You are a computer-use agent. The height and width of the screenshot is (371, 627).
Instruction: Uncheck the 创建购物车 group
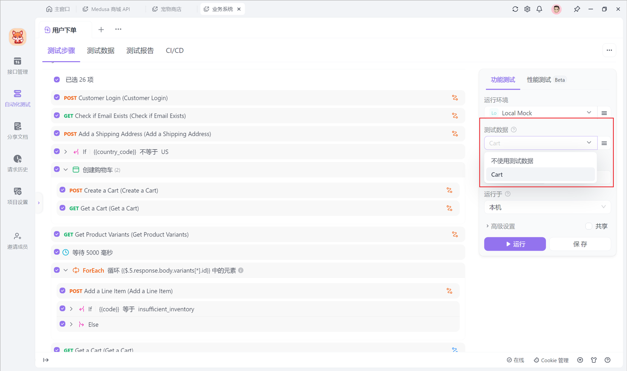tap(57, 169)
